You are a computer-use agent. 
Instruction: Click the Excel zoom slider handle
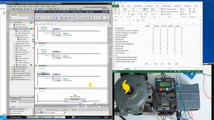click(x=189, y=71)
